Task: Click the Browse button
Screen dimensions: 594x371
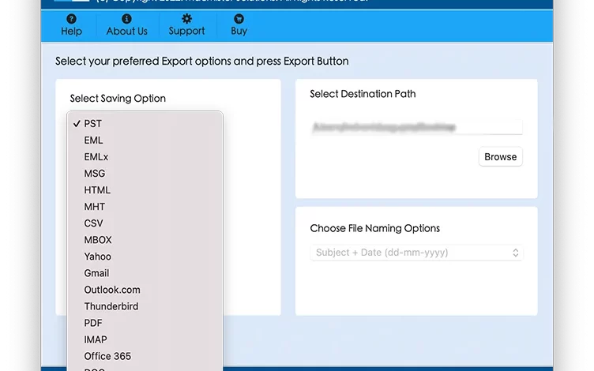Action: (x=501, y=157)
